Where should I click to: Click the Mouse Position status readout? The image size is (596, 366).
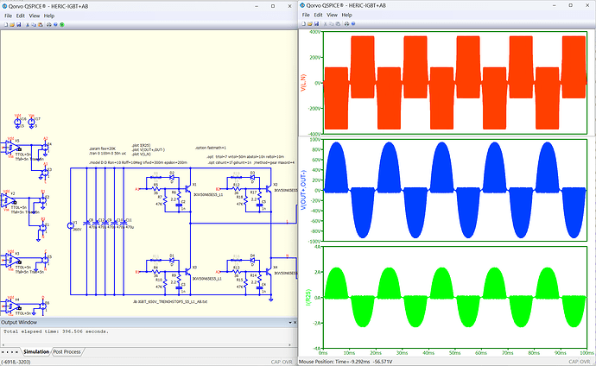pyautogui.click(x=346, y=362)
